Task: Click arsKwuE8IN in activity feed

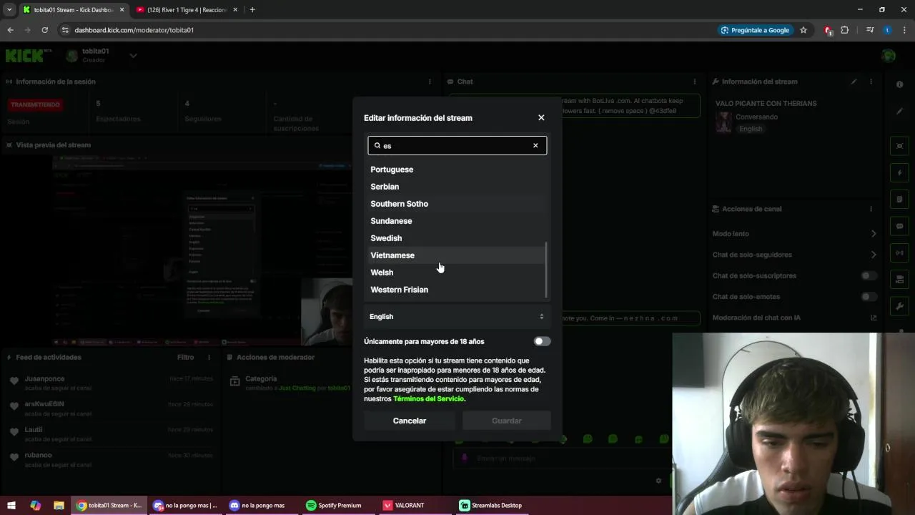Action: (44, 405)
